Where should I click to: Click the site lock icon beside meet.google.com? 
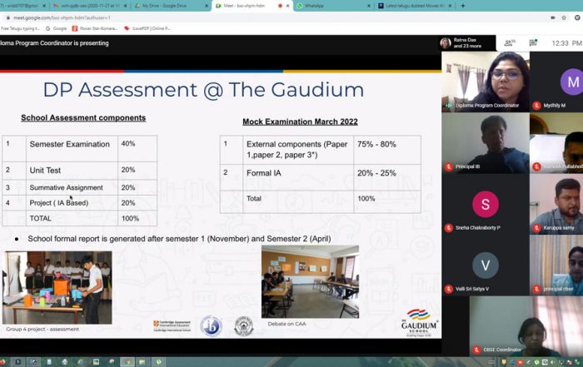tap(7, 17)
